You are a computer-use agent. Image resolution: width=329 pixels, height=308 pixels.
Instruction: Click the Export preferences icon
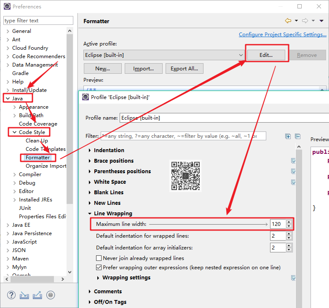click(37, 295)
